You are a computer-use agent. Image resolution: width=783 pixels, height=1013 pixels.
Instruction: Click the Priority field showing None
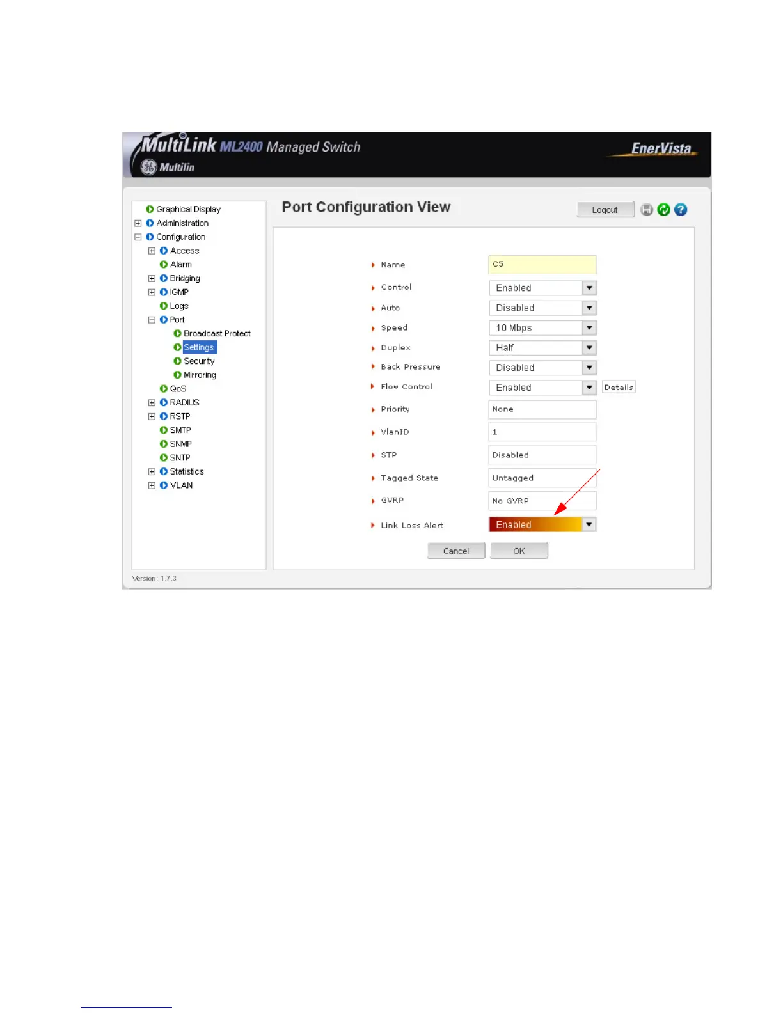(x=542, y=409)
